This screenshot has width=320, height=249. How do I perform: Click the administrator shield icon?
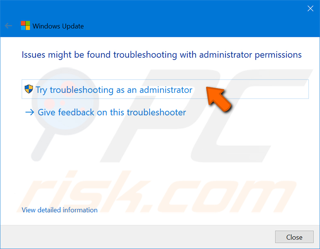[x=29, y=89]
